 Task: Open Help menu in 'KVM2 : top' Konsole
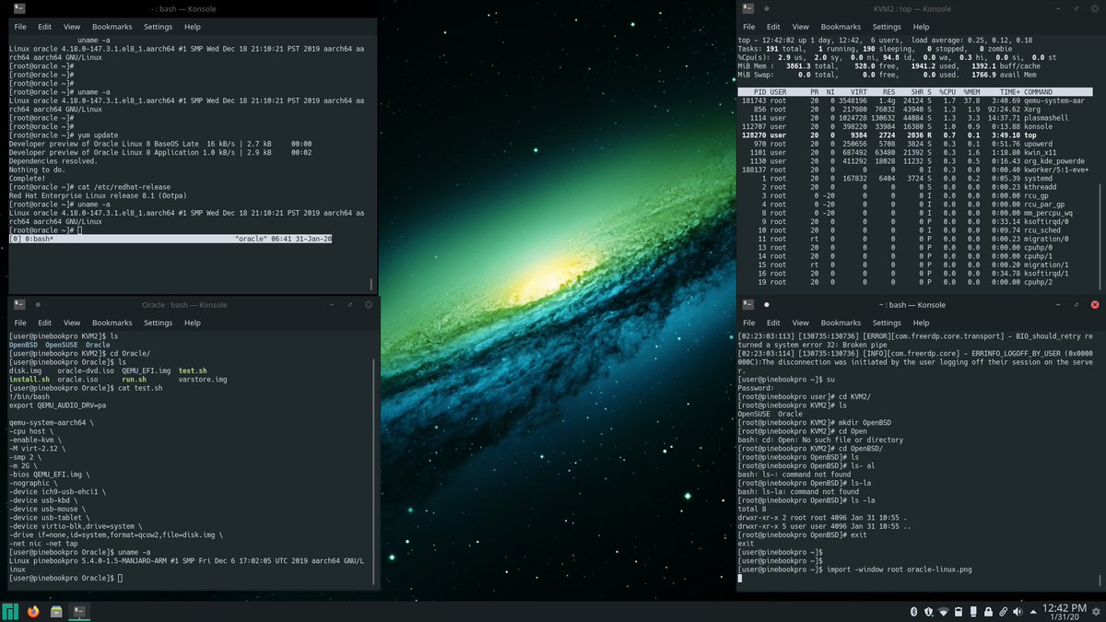point(921,27)
